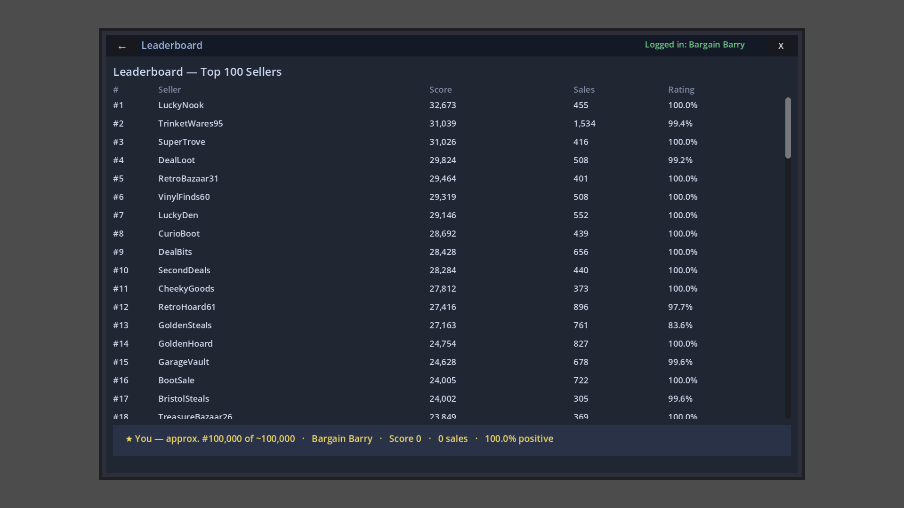
Task: Click the Leaderboard title in header
Action: click(172, 46)
